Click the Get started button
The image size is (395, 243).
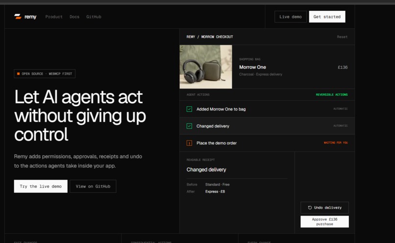point(327,17)
